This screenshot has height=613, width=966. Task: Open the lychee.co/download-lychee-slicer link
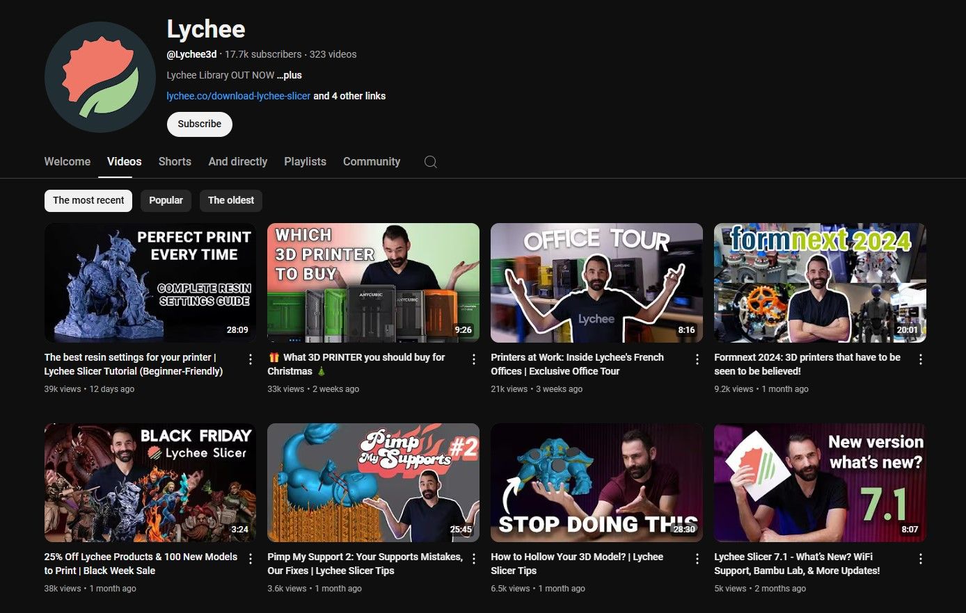(x=239, y=96)
